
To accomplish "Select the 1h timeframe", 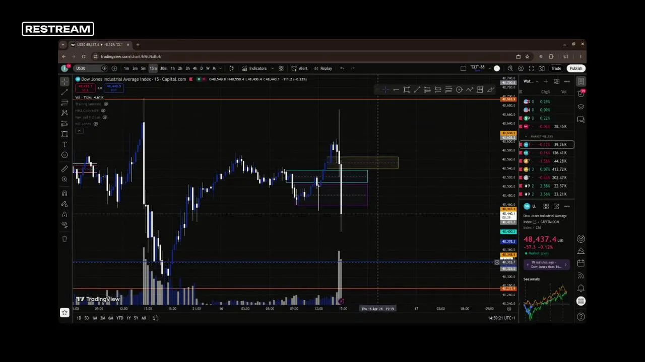I will [173, 68].
